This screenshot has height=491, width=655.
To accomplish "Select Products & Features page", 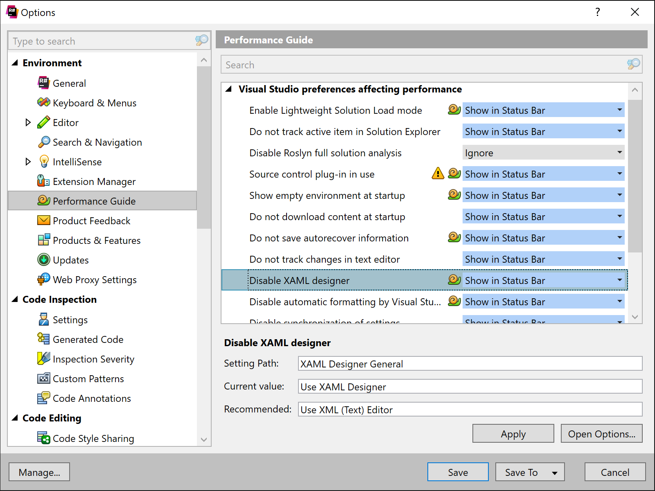I will tap(97, 241).
